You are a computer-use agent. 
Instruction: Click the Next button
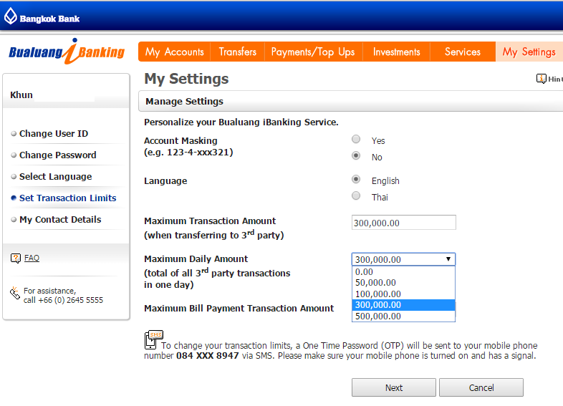(x=394, y=387)
